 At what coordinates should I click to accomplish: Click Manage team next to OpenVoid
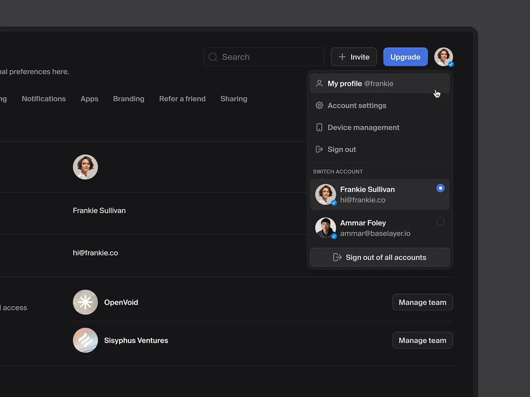click(x=422, y=302)
